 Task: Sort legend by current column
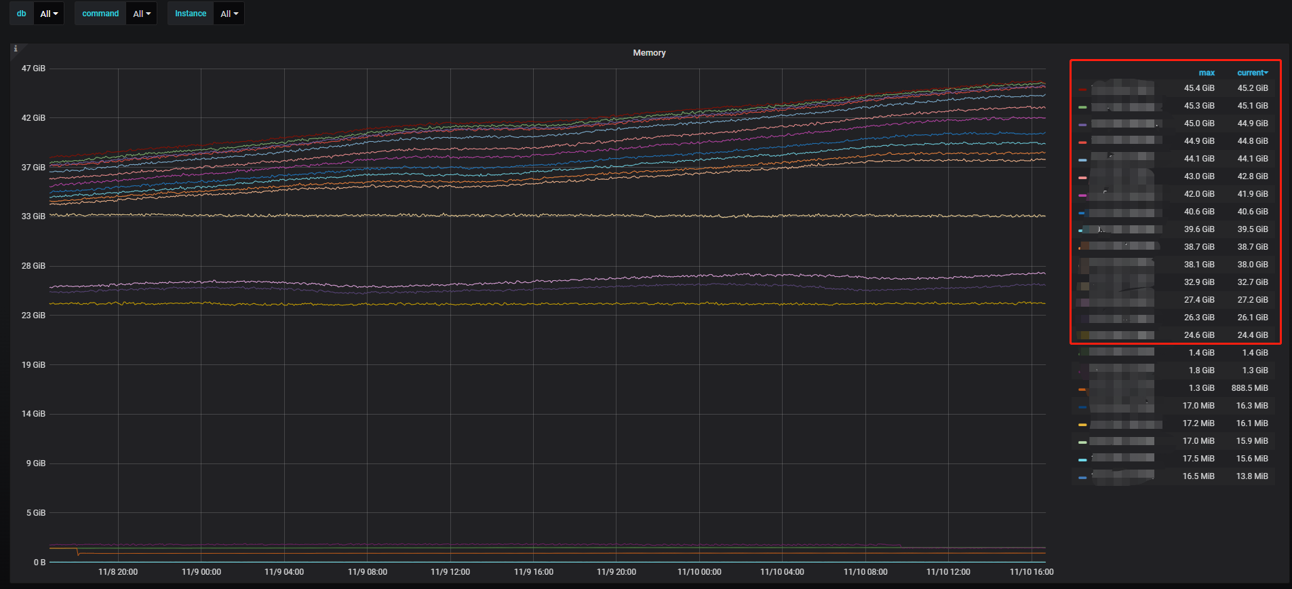click(1251, 73)
